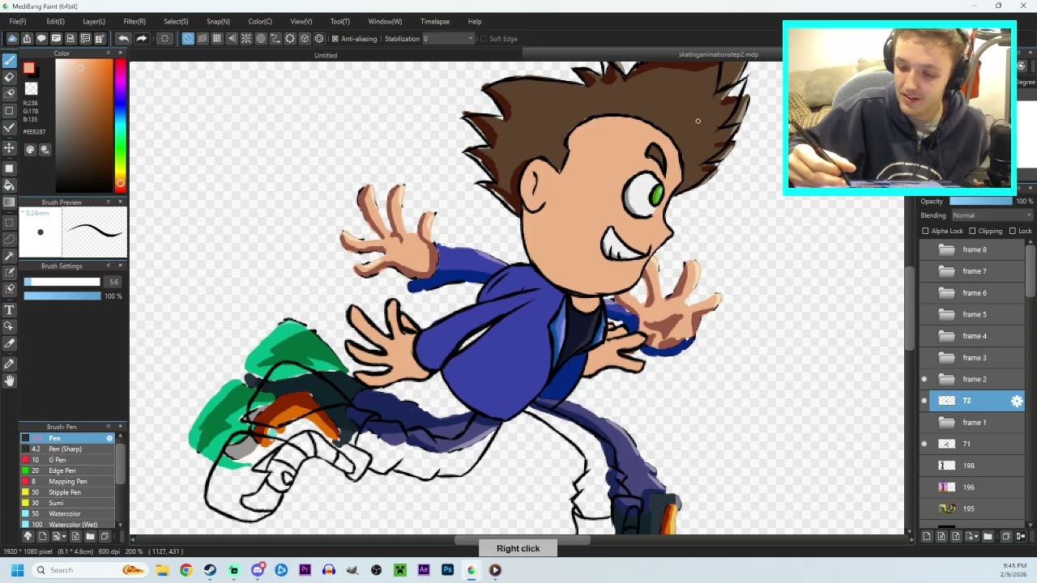This screenshot has height=583, width=1037.
Task: Enable crisscross grid snap guide
Action: [217, 39]
